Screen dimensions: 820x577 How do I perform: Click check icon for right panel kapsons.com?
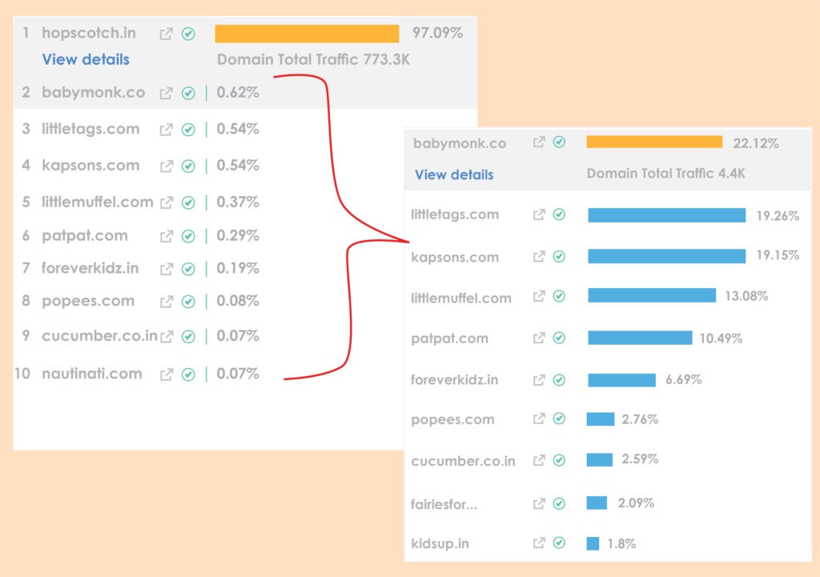tap(559, 257)
